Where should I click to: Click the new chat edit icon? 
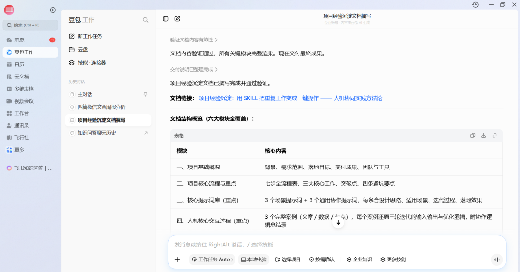pos(177,19)
